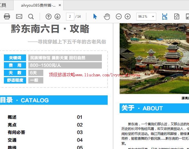This screenshot has height=149, width=189.
Task: Click the envelope icon to email the file
Action: click(x=19, y=17)
